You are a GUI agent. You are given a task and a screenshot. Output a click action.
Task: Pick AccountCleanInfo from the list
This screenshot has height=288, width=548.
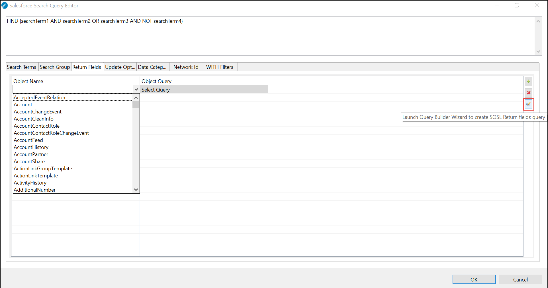point(73,119)
